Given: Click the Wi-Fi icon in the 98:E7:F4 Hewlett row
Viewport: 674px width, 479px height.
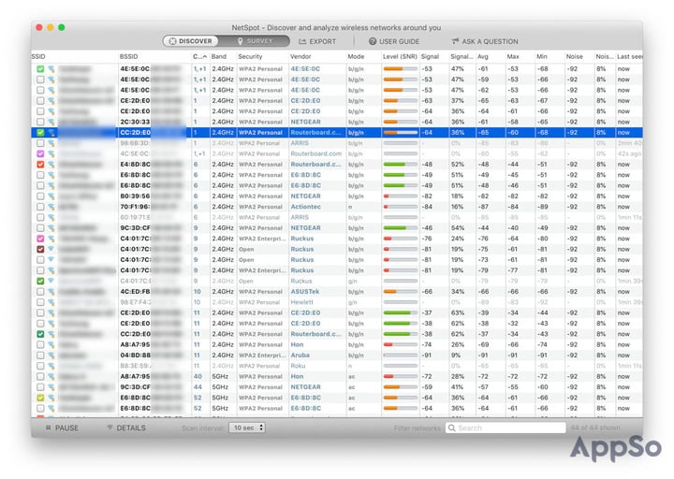Looking at the screenshot, I should click(51, 302).
